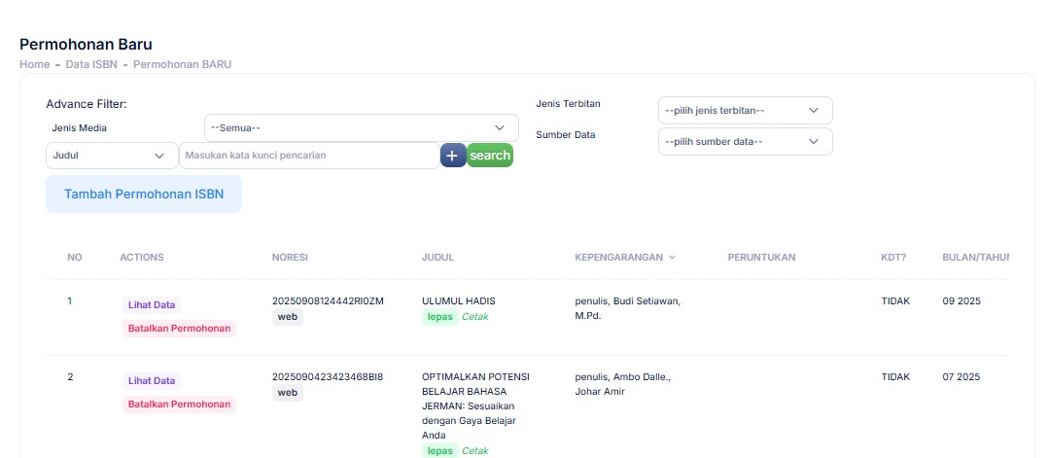Focus the keyword search input field

tap(309, 156)
